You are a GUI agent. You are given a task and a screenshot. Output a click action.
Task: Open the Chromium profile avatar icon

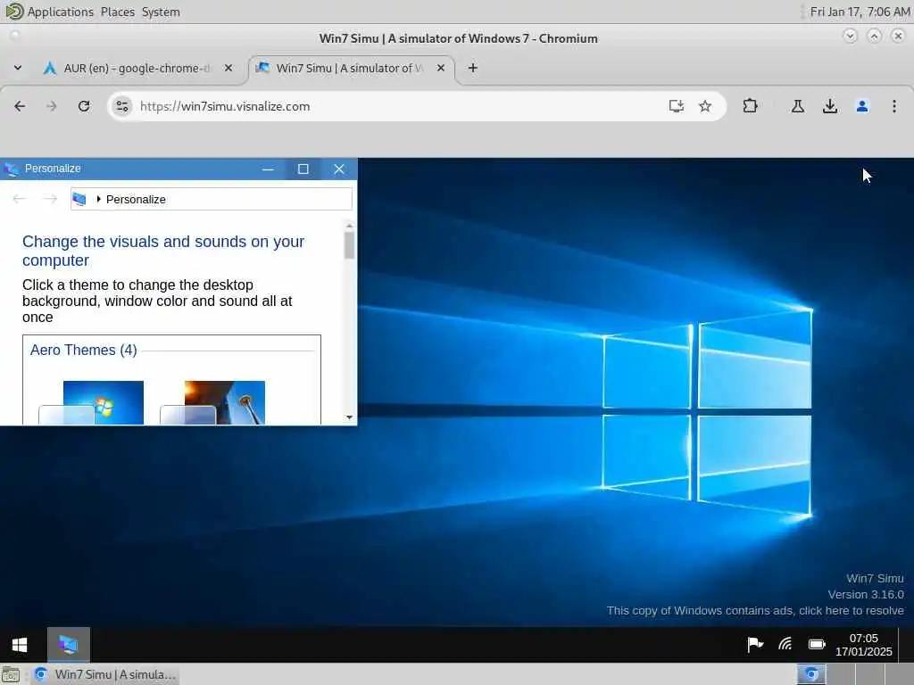pos(862,106)
